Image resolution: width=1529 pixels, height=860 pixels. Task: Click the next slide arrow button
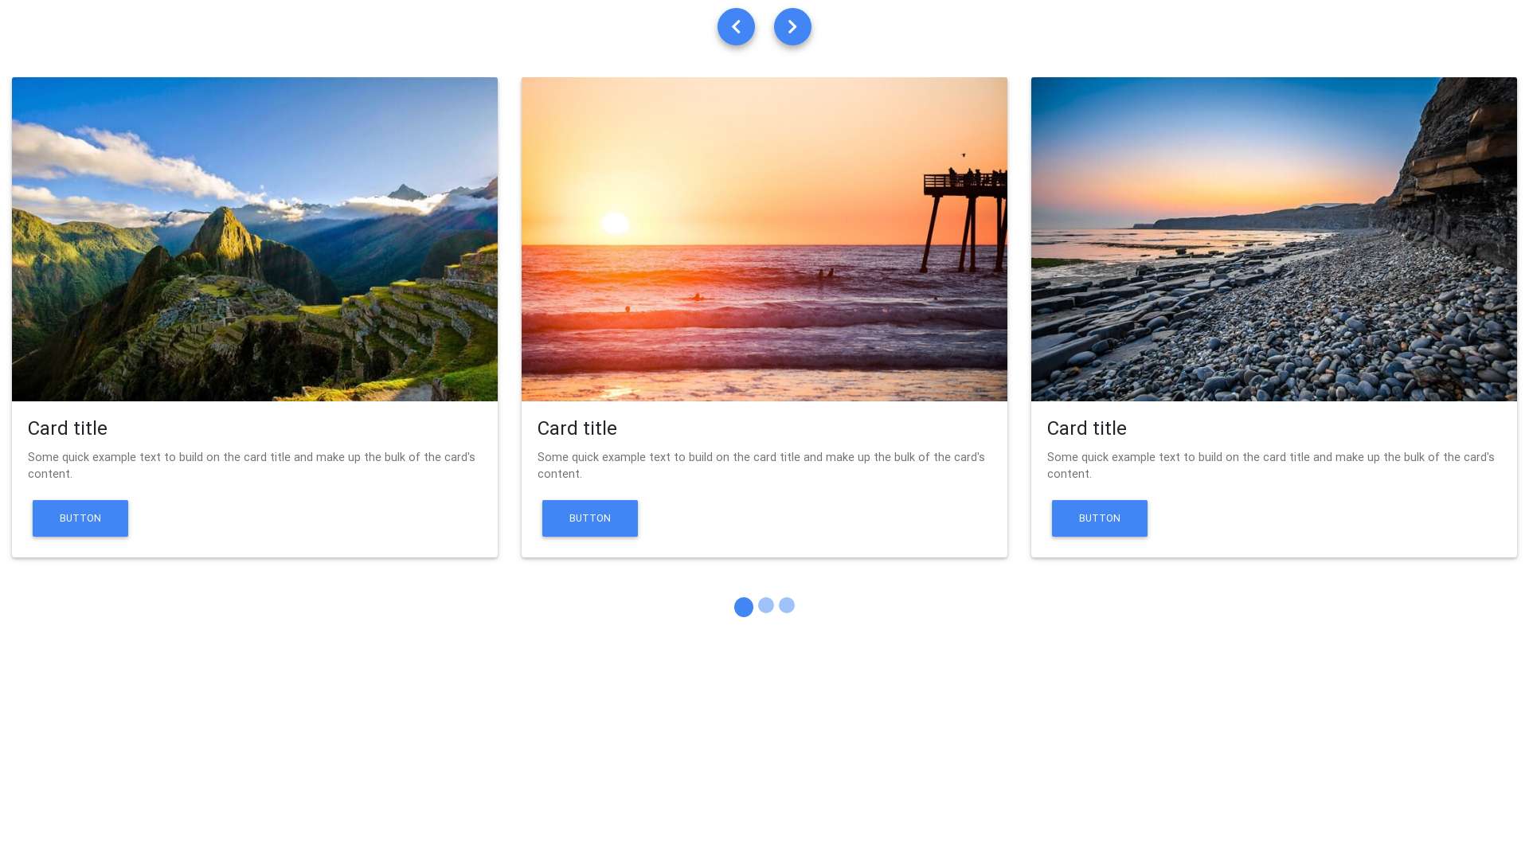point(792,27)
